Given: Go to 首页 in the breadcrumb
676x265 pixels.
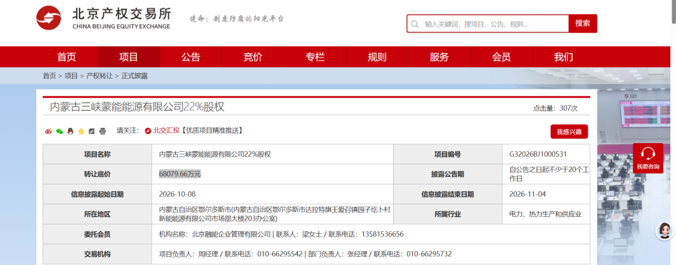Looking at the screenshot, I should tap(49, 76).
